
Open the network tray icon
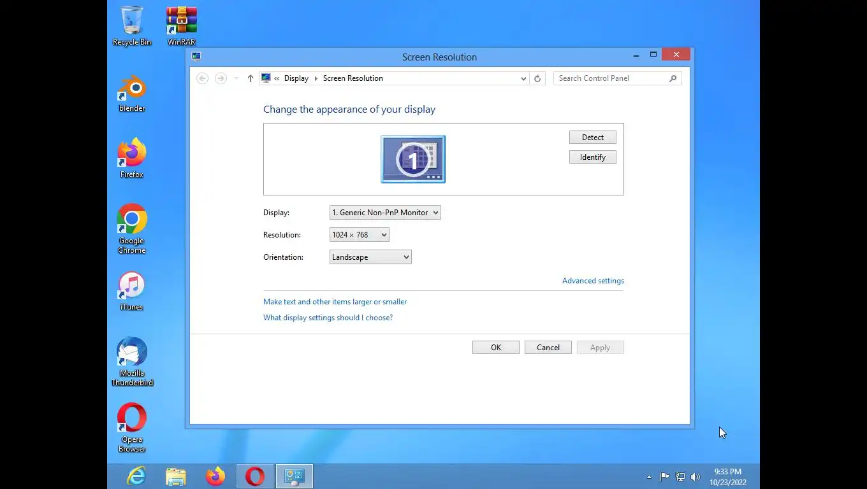pyautogui.click(x=680, y=476)
